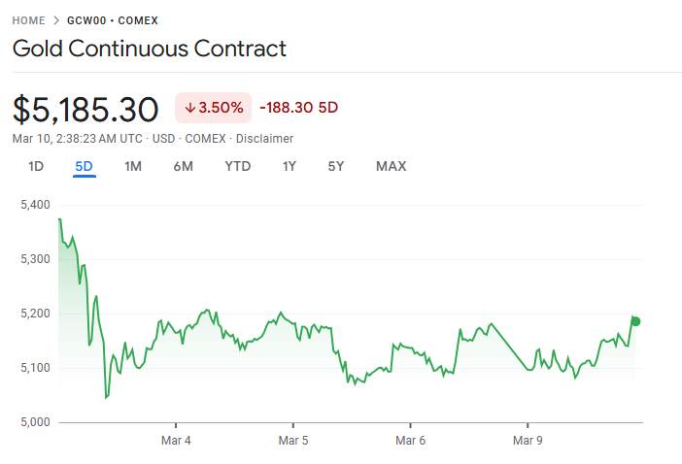View the MAX price history
The width and height of the screenshot is (682, 464).
[391, 166]
